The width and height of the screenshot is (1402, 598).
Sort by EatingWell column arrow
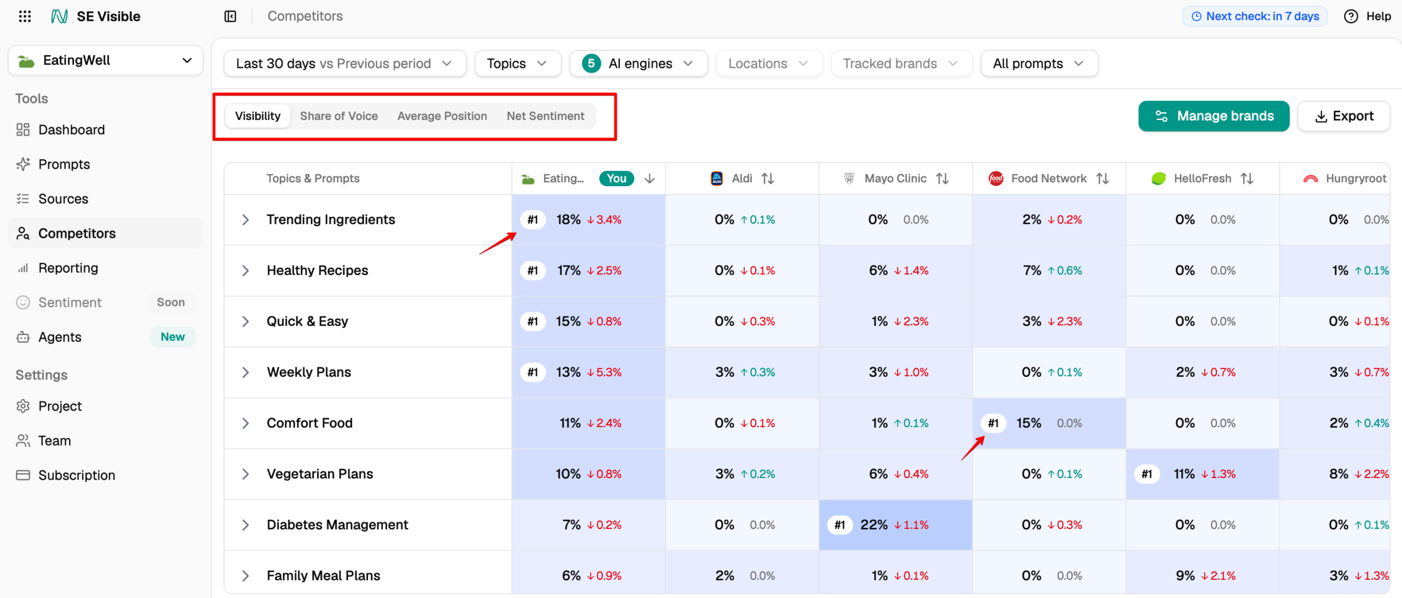coord(650,179)
